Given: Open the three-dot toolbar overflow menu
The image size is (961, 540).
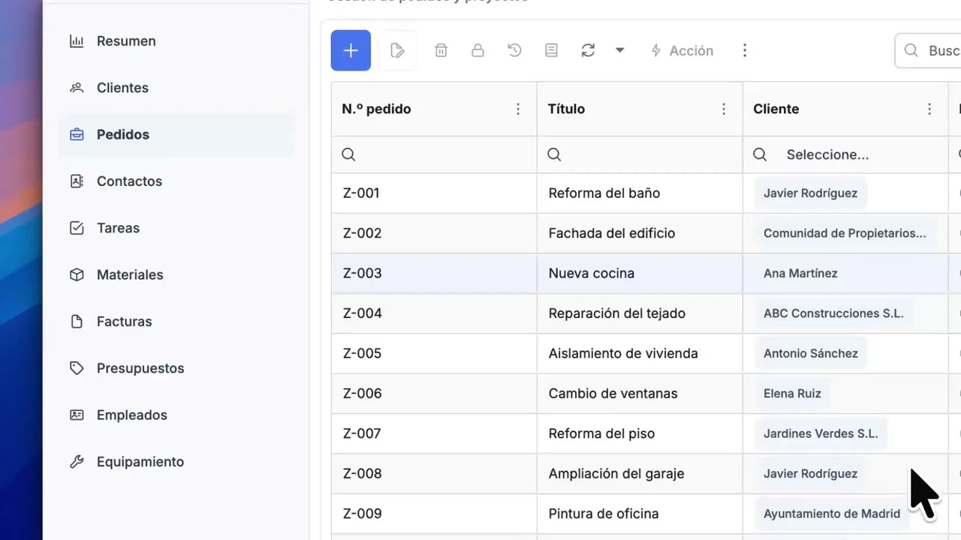Looking at the screenshot, I should pos(745,50).
